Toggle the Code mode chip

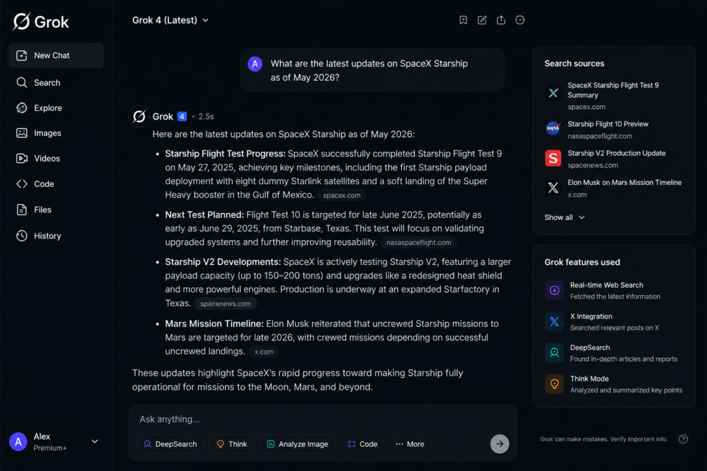pos(362,444)
